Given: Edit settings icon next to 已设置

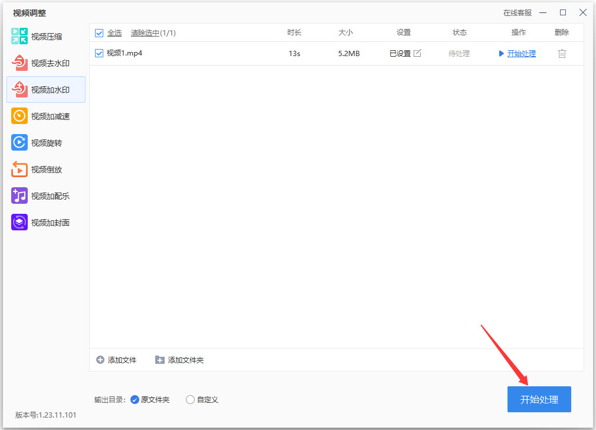Looking at the screenshot, I should click(417, 53).
